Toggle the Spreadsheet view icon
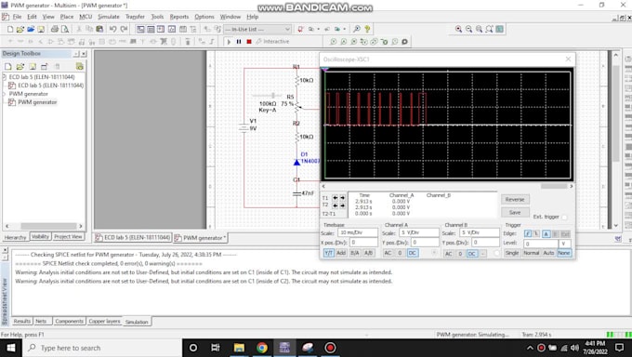 click(151, 29)
